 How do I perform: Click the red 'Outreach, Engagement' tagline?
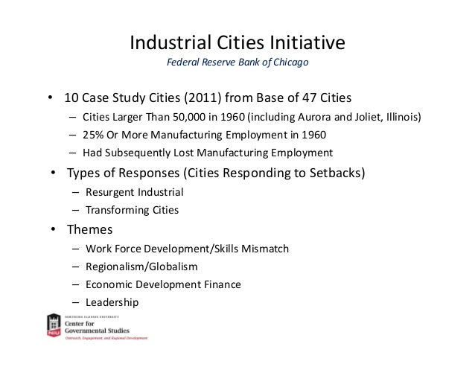click(x=106, y=338)
